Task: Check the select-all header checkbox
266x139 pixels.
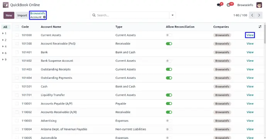Action: 17,27
